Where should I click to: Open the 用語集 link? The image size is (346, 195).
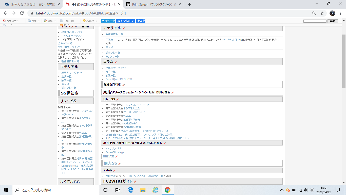point(109,40)
